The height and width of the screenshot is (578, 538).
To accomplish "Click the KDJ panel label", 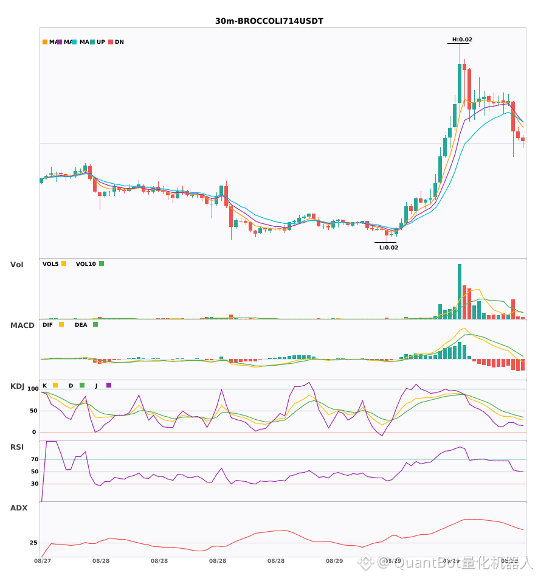I will pos(17,386).
